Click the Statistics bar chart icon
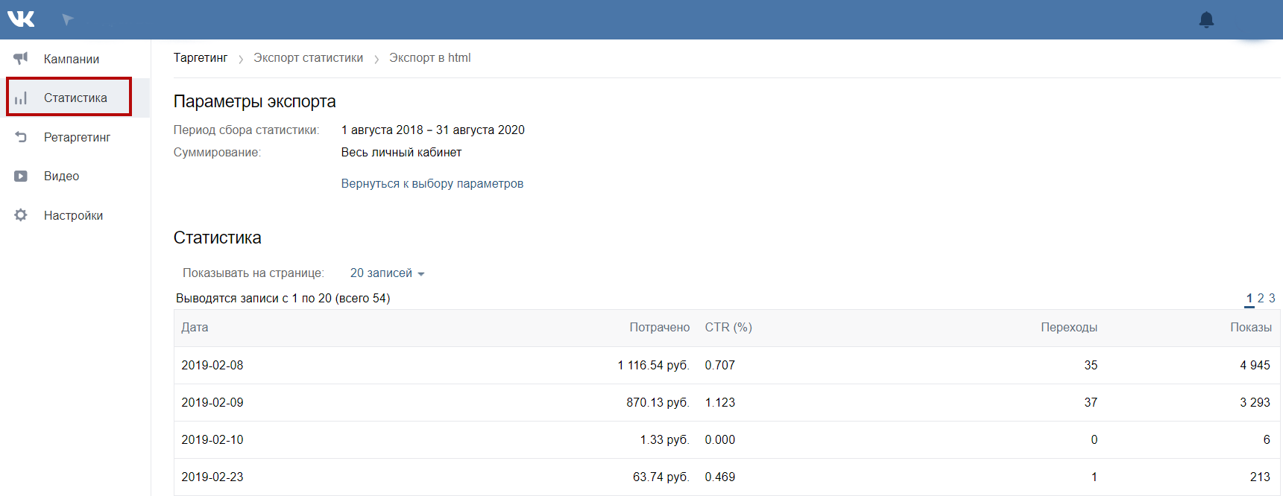 pyautogui.click(x=21, y=98)
